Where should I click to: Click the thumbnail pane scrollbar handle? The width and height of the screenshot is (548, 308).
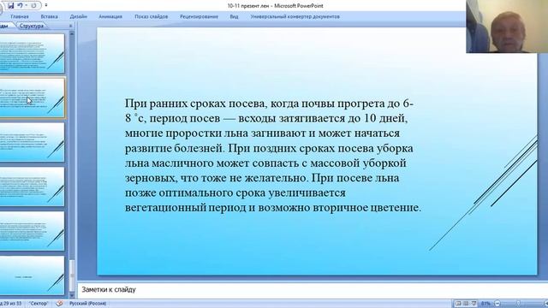72,275
